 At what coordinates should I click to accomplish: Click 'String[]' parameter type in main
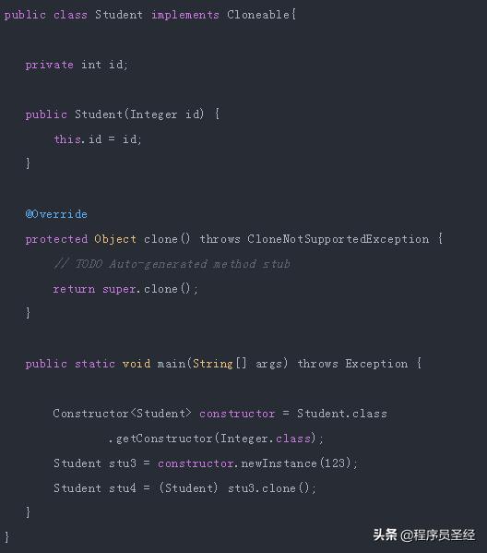click(x=220, y=364)
